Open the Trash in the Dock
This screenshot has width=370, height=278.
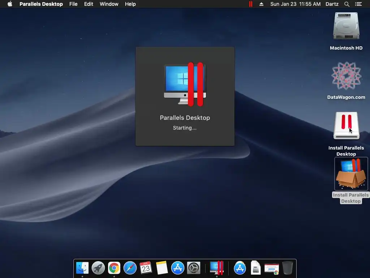288,268
